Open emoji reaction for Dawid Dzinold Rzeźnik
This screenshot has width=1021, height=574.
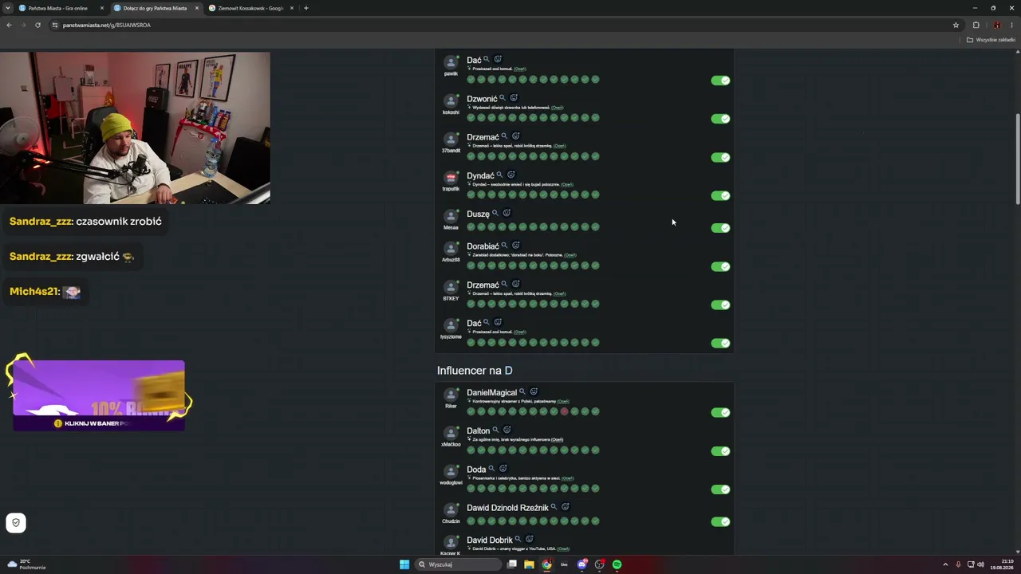point(565,506)
